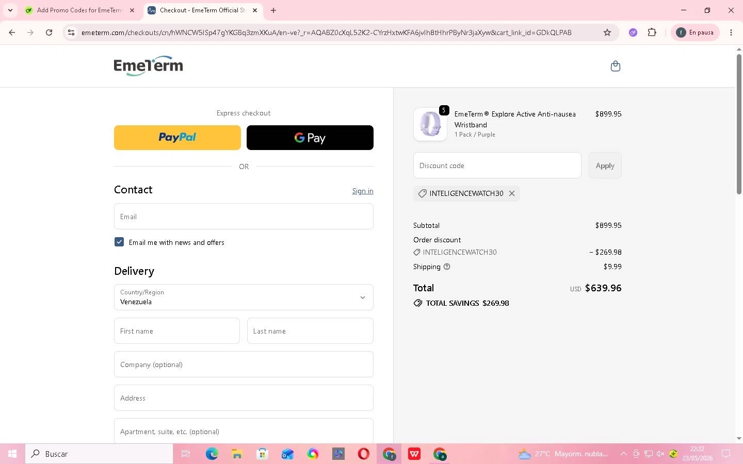Click the purple extension icon in the toolbar
The height and width of the screenshot is (464, 743).
(633, 32)
